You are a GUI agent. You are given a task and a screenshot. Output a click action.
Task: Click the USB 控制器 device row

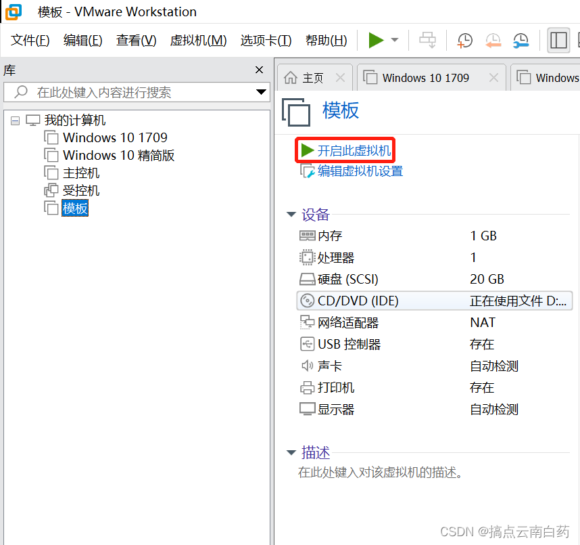(x=435, y=344)
